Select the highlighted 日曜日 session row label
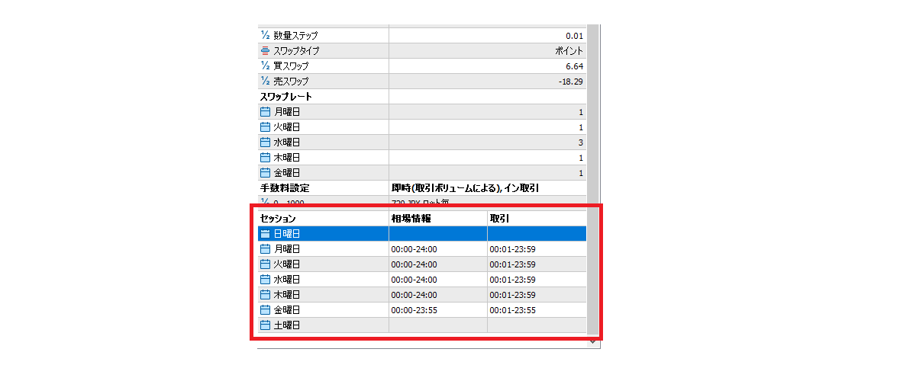This screenshot has width=916, height=381. (x=287, y=233)
